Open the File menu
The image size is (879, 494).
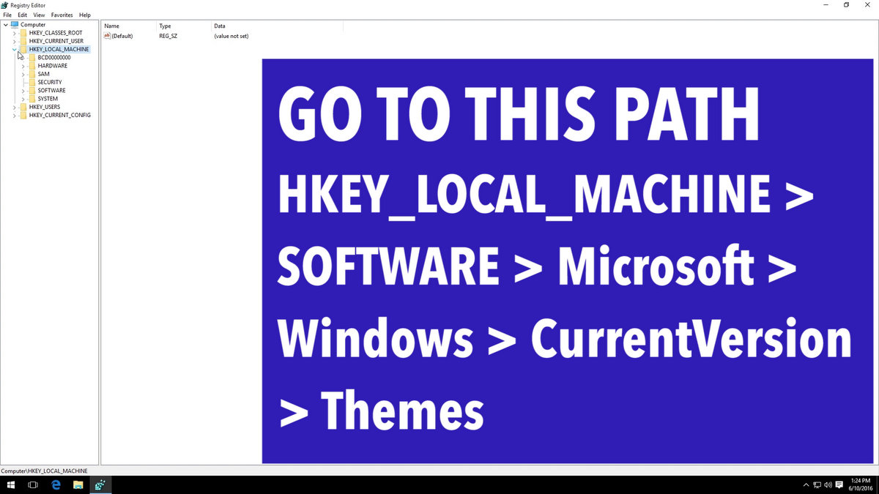(x=7, y=15)
